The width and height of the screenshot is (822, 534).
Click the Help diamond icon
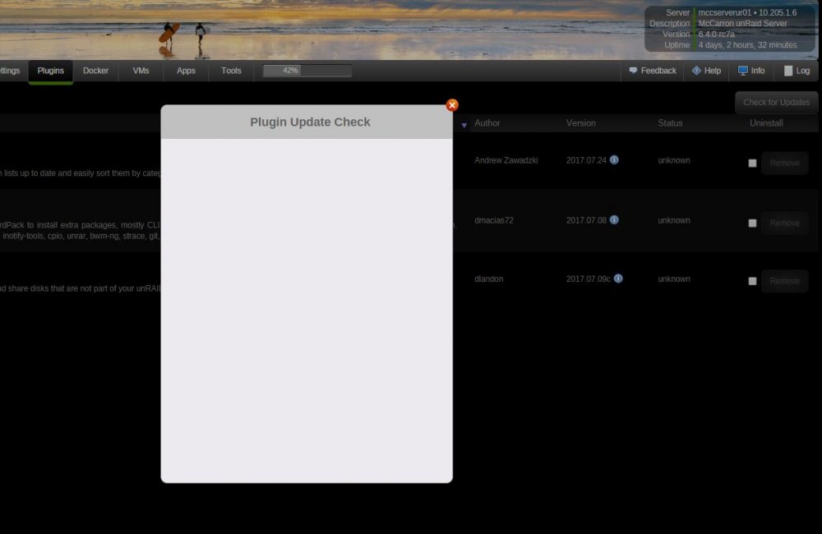pos(696,70)
